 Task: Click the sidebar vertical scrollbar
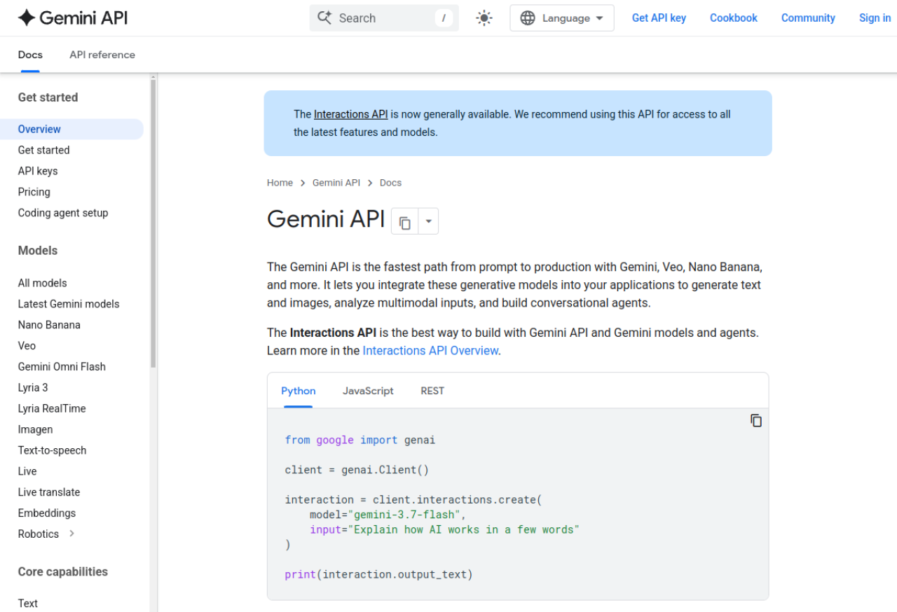click(x=153, y=223)
